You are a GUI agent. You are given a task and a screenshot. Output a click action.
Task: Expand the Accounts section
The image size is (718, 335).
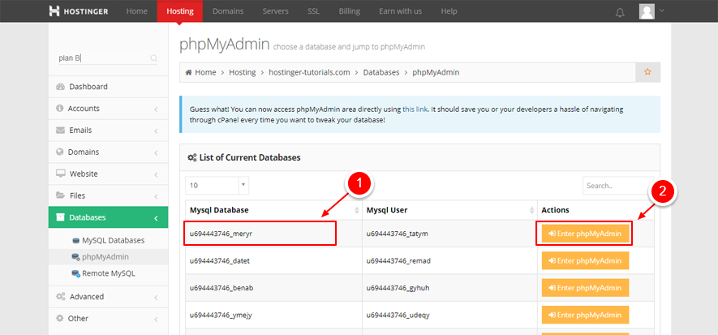pyautogui.click(x=156, y=110)
